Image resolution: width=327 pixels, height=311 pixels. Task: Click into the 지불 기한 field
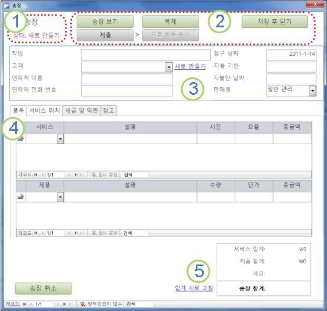291,67
